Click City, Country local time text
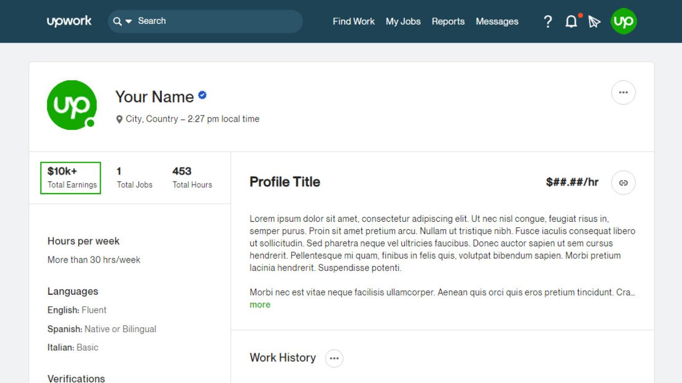This screenshot has width=682, height=383. pos(192,119)
